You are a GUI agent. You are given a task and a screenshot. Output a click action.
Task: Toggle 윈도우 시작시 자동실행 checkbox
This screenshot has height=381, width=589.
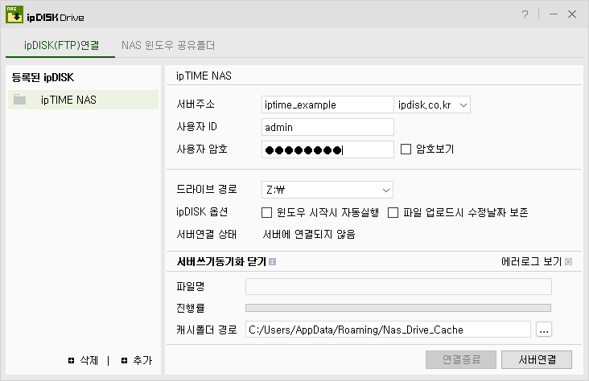coord(266,212)
